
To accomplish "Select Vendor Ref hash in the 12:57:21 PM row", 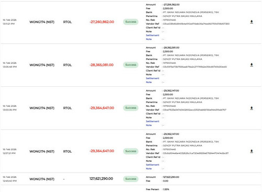I will (195, 153).
